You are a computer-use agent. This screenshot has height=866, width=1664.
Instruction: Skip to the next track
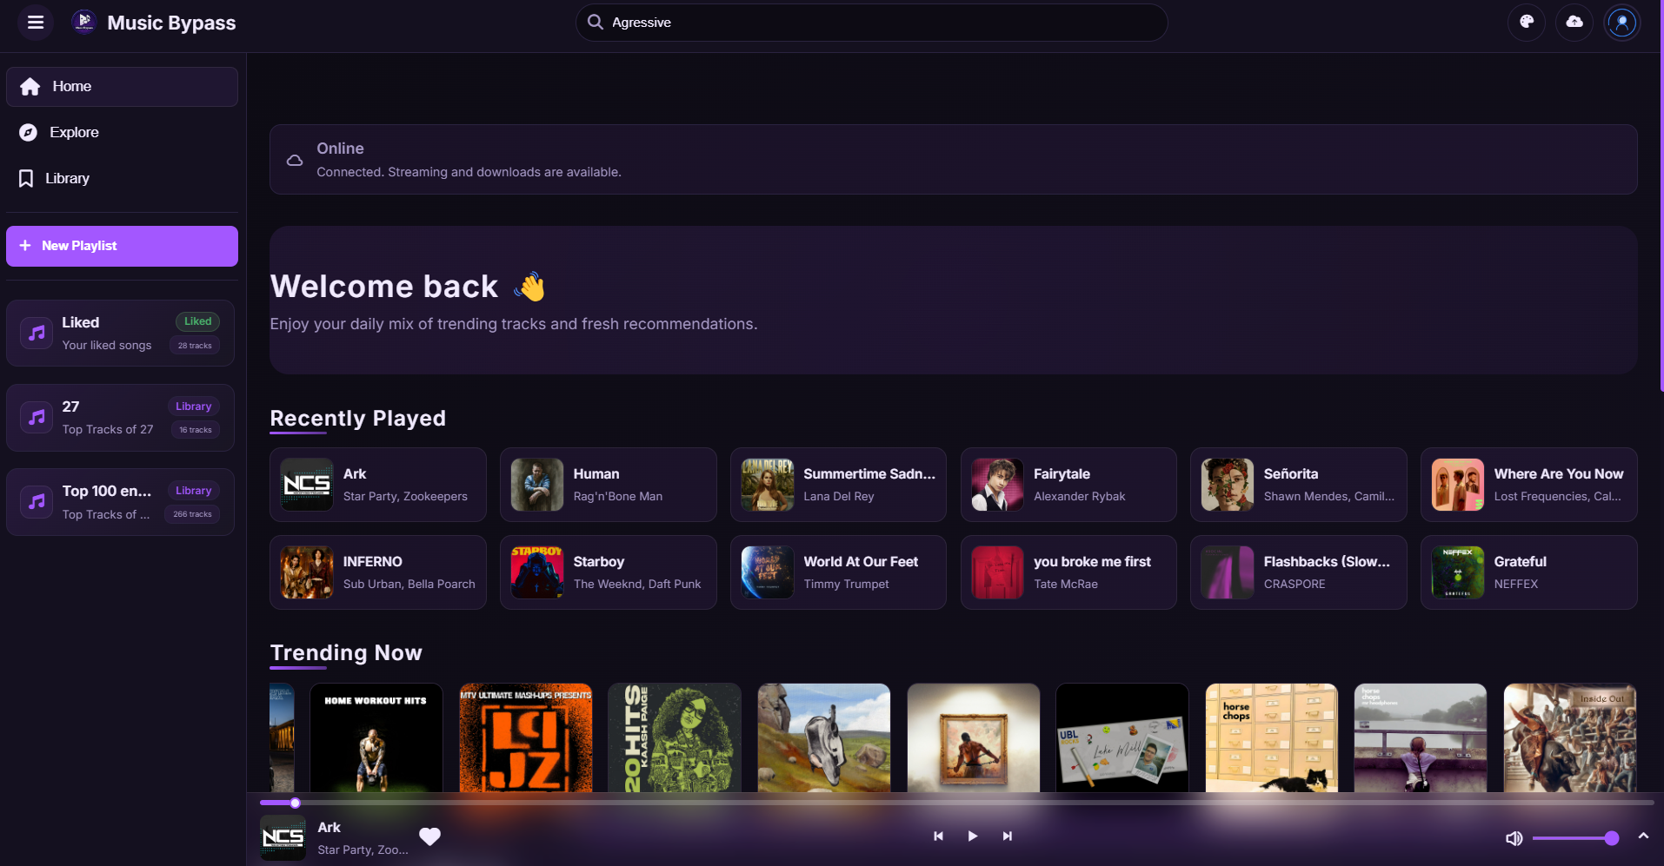coord(1008,836)
